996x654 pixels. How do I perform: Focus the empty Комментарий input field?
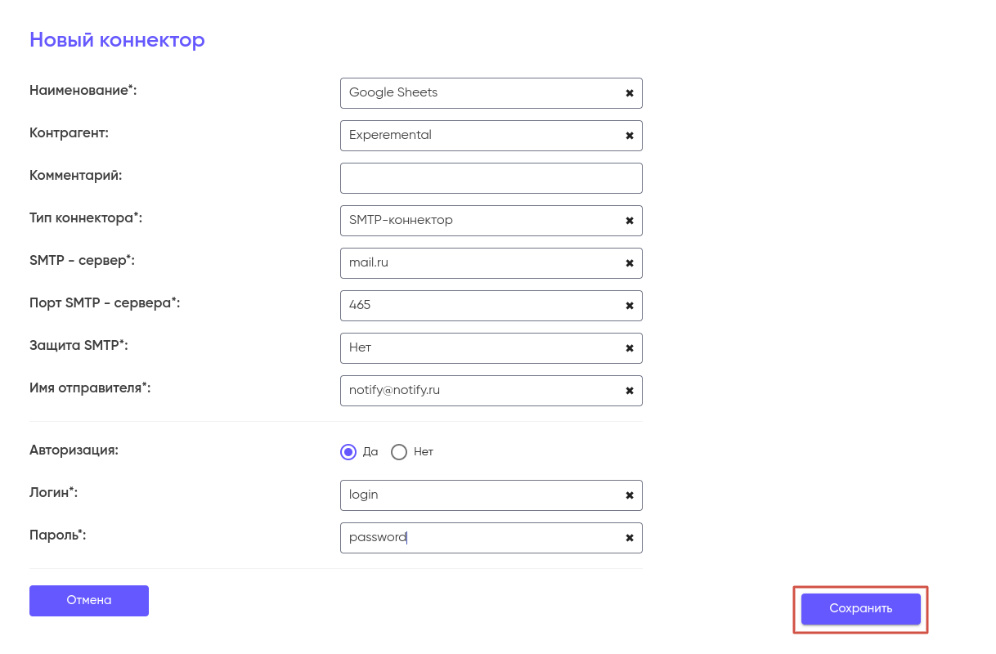point(491,178)
